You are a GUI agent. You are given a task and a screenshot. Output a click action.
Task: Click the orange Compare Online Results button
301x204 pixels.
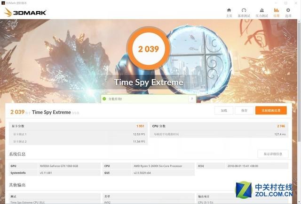click(271, 110)
